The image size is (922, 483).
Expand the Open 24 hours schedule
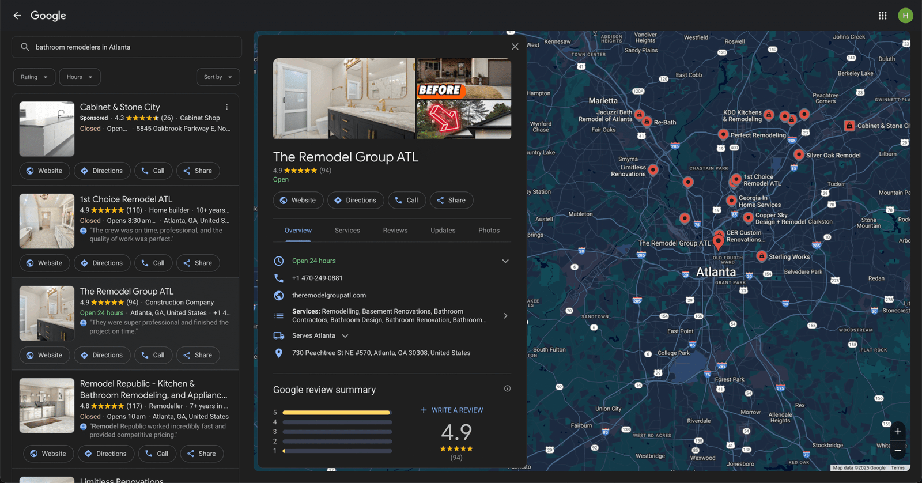pyautogui.click(x=505, y=261)
